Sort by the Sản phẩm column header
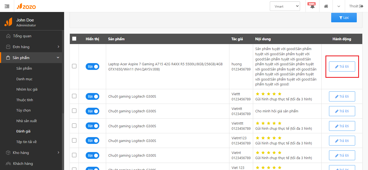The width and height of the screenshot is (368, 170). [116, 39]
